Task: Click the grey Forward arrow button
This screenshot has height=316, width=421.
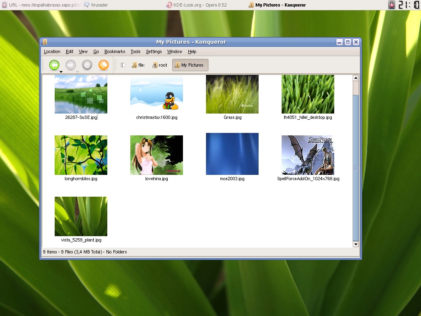Action: (x=71, y=65)
